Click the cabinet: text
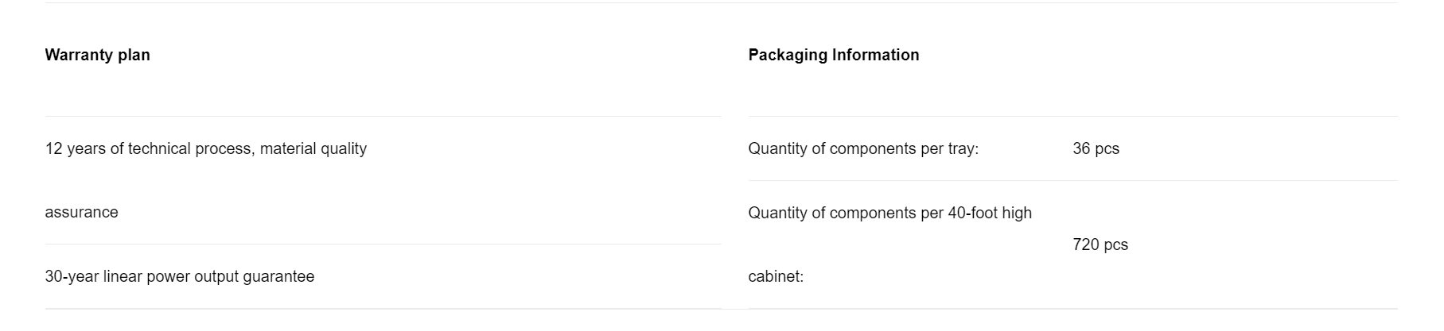1444x331 pixels. click(x=776, y=277)
